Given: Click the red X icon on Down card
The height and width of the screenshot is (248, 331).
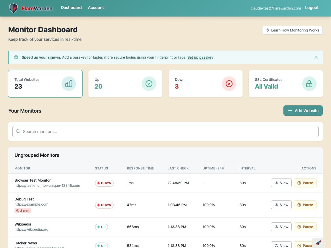Looking at the screenshot, I should (229, 84).
